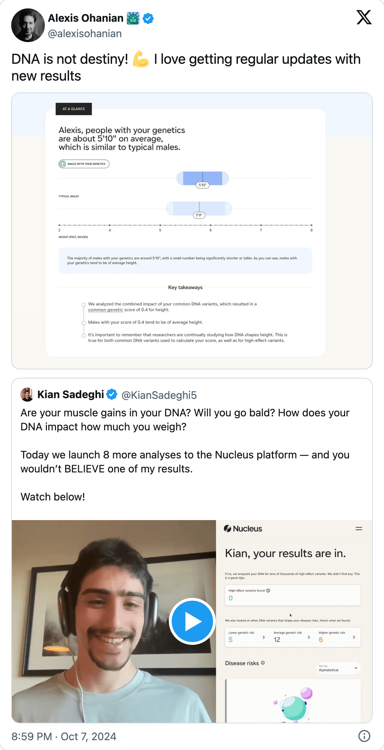384x750 pixels.
Task: Click the Statue of Liberty emoji badge
Action: click(133, 18)
